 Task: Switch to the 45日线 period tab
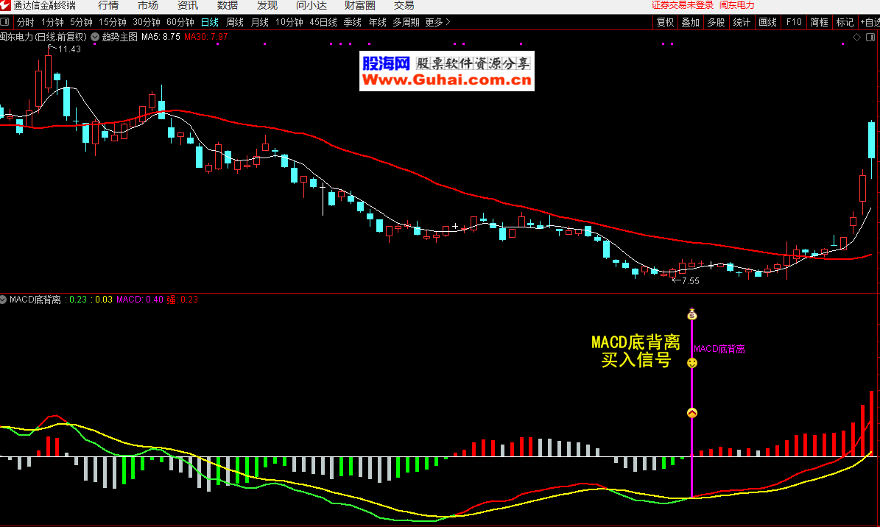coord(323,23)
